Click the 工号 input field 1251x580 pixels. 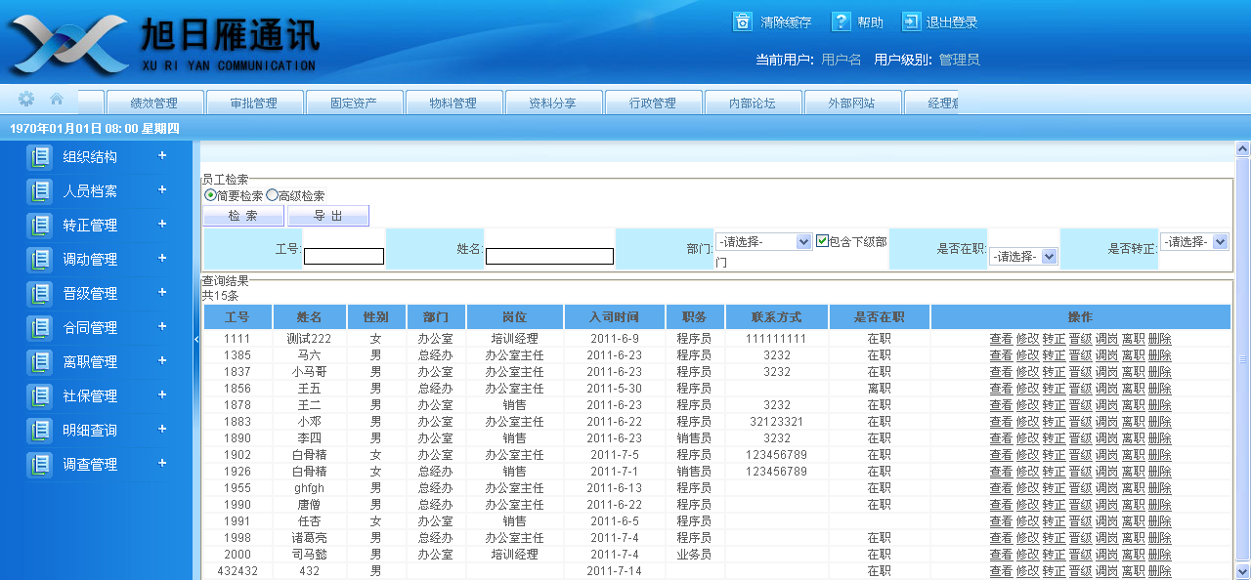tap(344, 257)
